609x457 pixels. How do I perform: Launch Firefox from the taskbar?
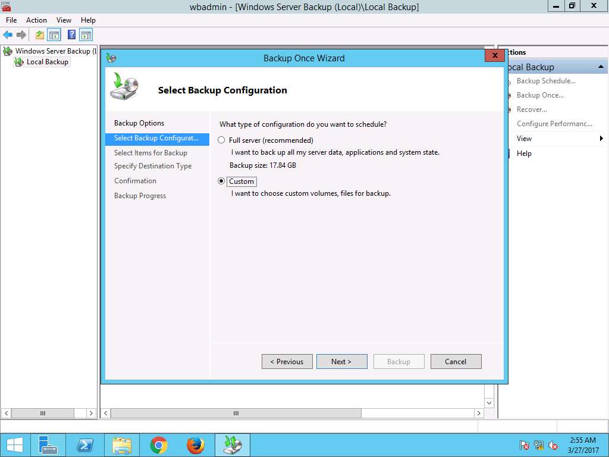(x=195, y=445)
